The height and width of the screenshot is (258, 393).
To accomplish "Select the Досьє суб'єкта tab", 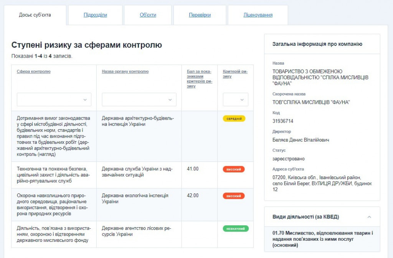I will (x=35, y=15).
